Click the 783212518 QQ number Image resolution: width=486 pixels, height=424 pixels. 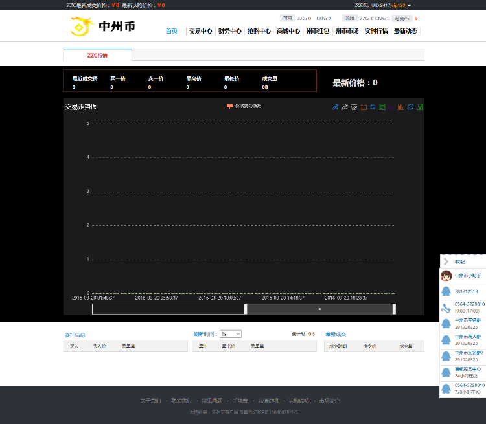466,291
